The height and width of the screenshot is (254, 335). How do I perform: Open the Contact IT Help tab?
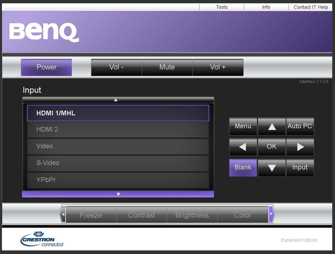(x=311, y=7)
